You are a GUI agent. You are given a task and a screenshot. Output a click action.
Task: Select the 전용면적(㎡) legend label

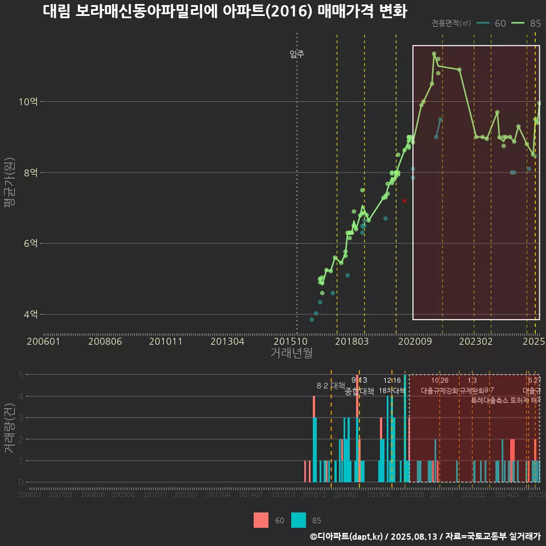point(451,23)
